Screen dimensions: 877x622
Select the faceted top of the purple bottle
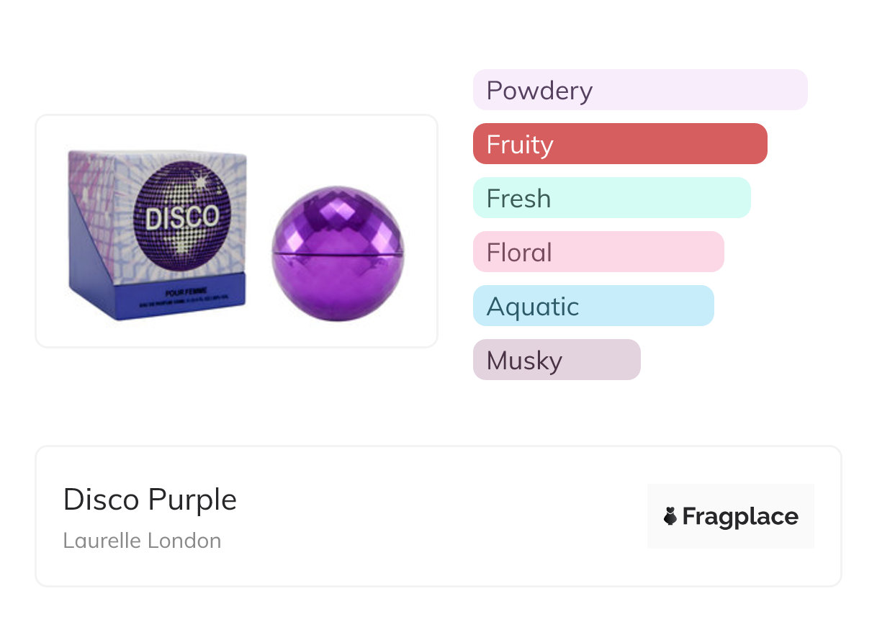337,215
